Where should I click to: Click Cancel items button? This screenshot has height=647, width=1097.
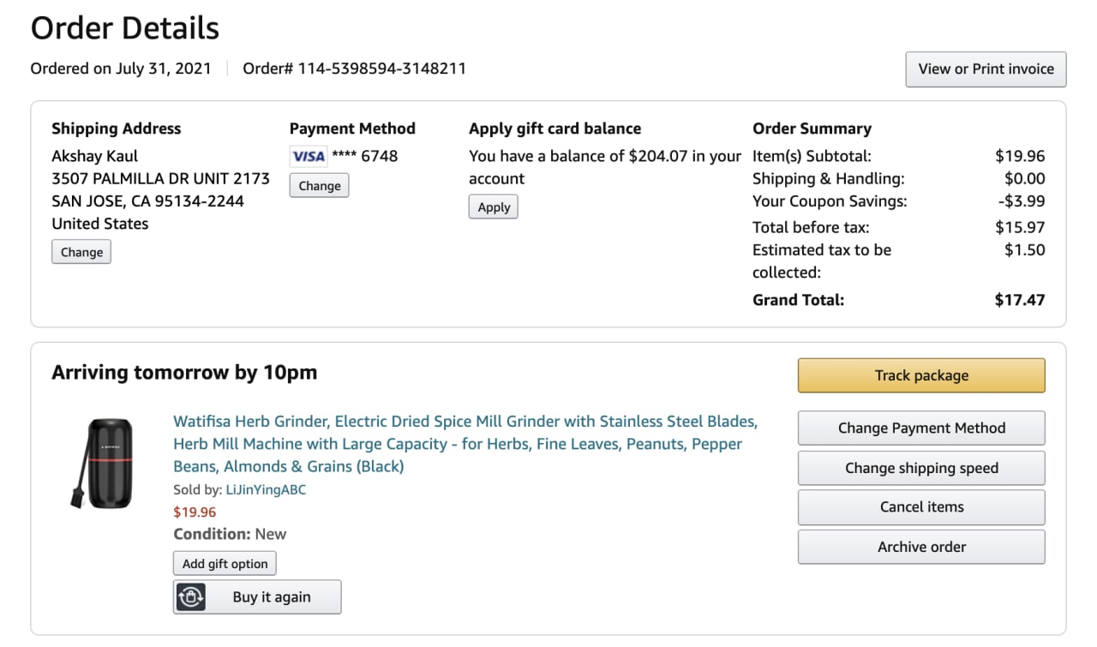click(921, 507)
